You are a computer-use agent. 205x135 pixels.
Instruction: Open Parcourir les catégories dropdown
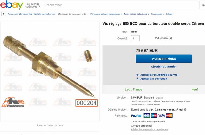[33, 5]
